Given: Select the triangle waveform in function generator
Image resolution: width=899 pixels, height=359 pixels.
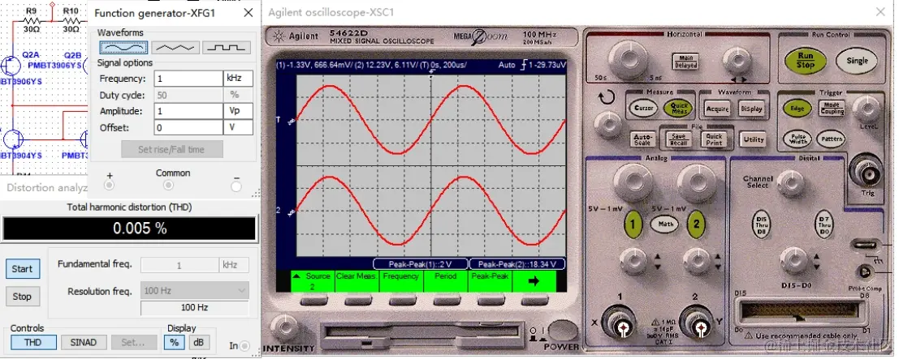Looking at the screenshot, I should (x=175, y=48).
